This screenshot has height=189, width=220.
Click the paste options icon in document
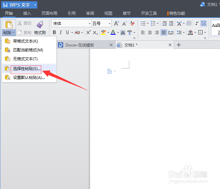coord(109,71)
